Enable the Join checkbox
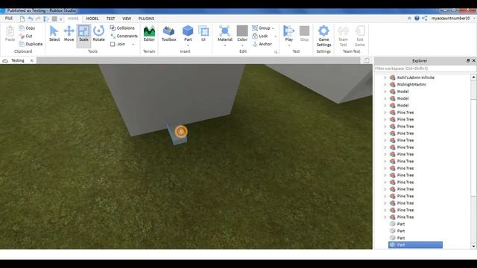The height and width of the screenshot is (268, 477). point(113,44)
